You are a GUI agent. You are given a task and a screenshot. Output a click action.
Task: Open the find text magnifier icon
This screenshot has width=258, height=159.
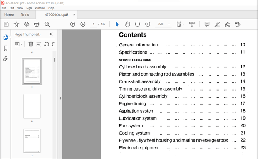coord(47,24)
